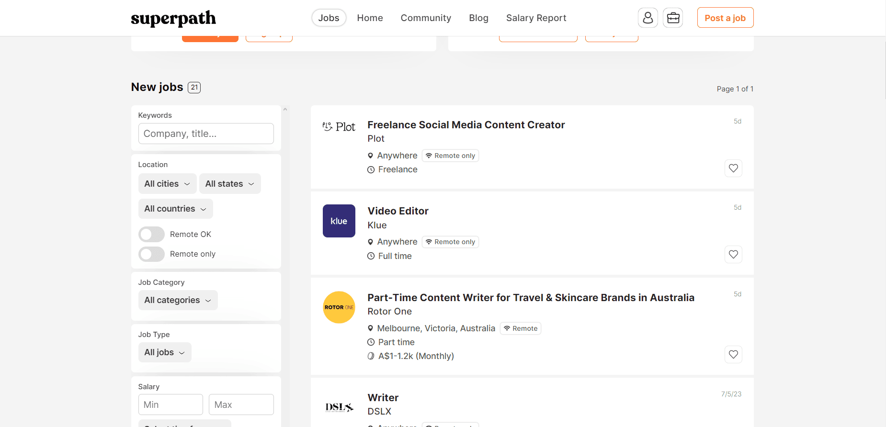
Task: Click the briefcase icon in header
Action: (673, 18)
